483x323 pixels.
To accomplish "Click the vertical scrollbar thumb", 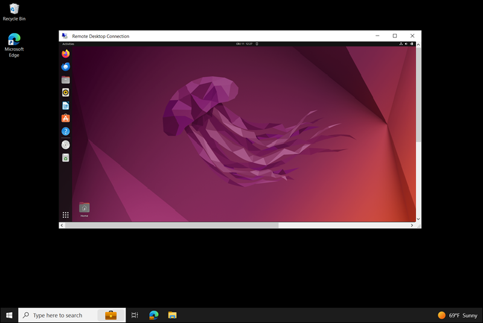I will click(418, 95).
